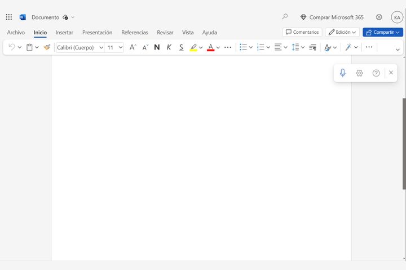
Task: Open the Referencias tab
Action: (134, 33)
